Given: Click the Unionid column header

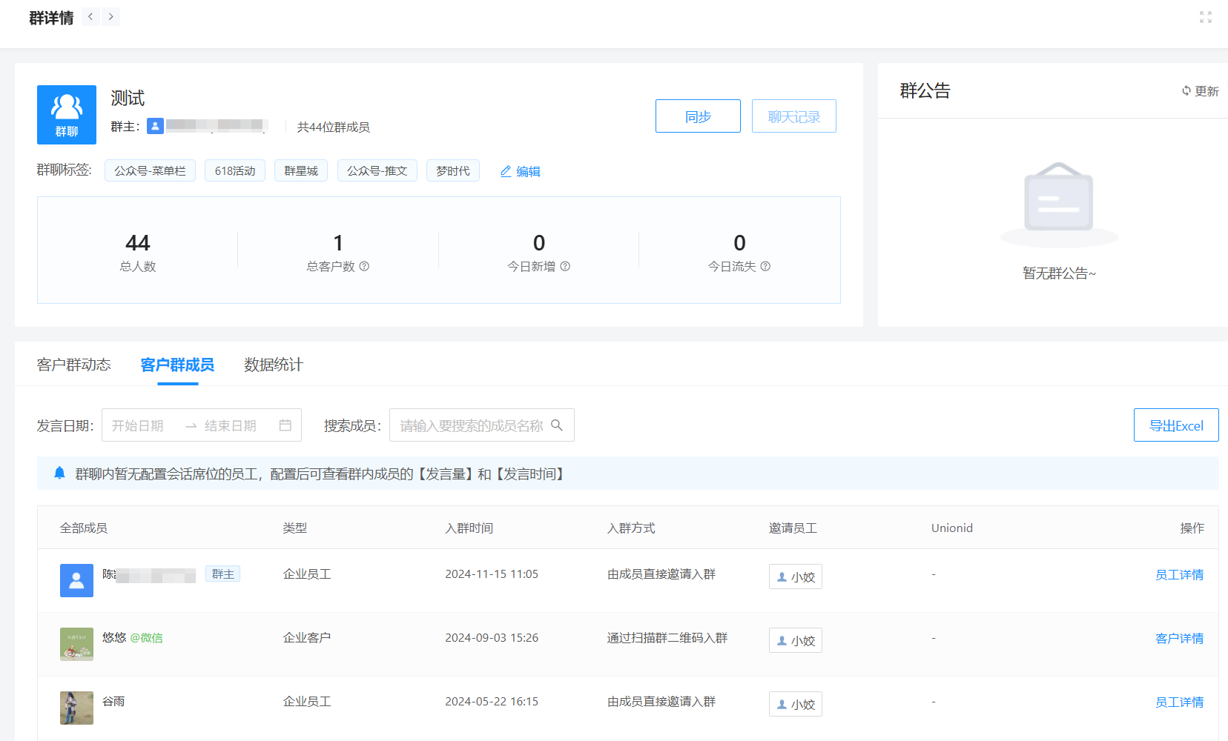Looking at the screenshot, I should pos(952,528).
